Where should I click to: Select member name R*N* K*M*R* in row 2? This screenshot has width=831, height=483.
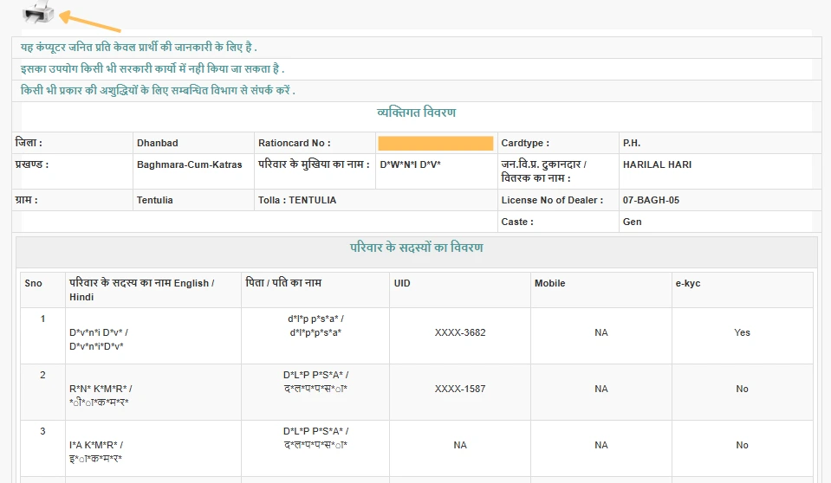click(101, 389)
